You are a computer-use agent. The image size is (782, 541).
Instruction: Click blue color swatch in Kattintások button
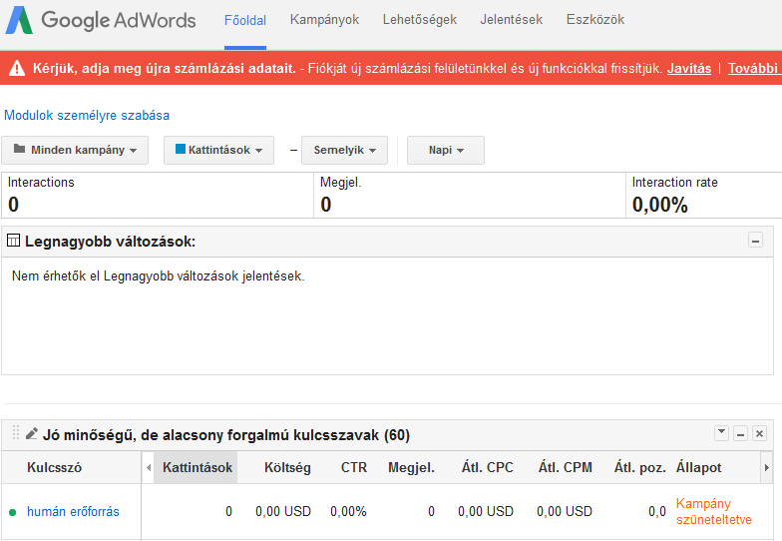tap(181, 149)
